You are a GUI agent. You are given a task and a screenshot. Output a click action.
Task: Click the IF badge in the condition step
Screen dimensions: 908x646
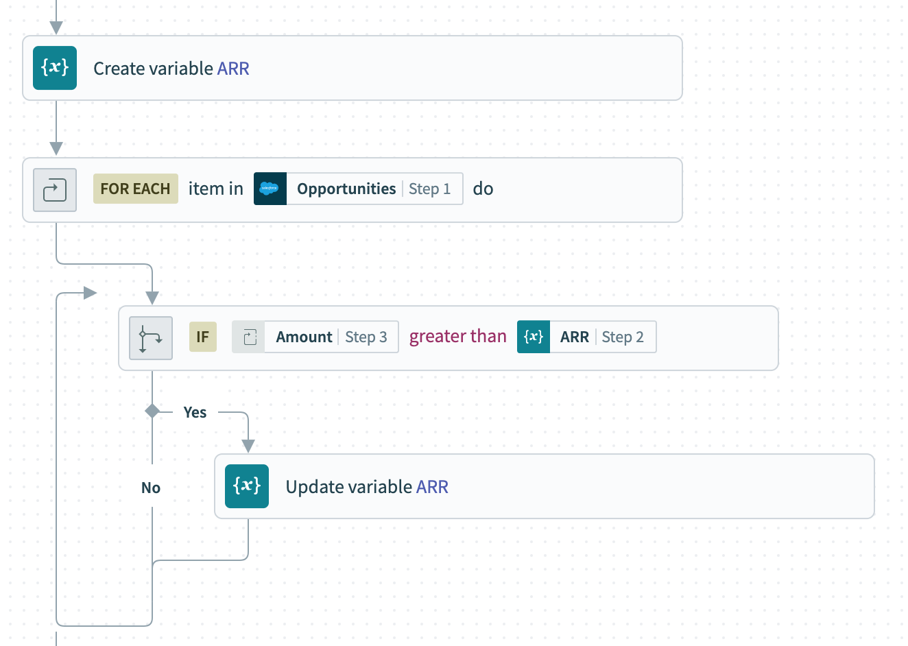(x=203, y=337)
